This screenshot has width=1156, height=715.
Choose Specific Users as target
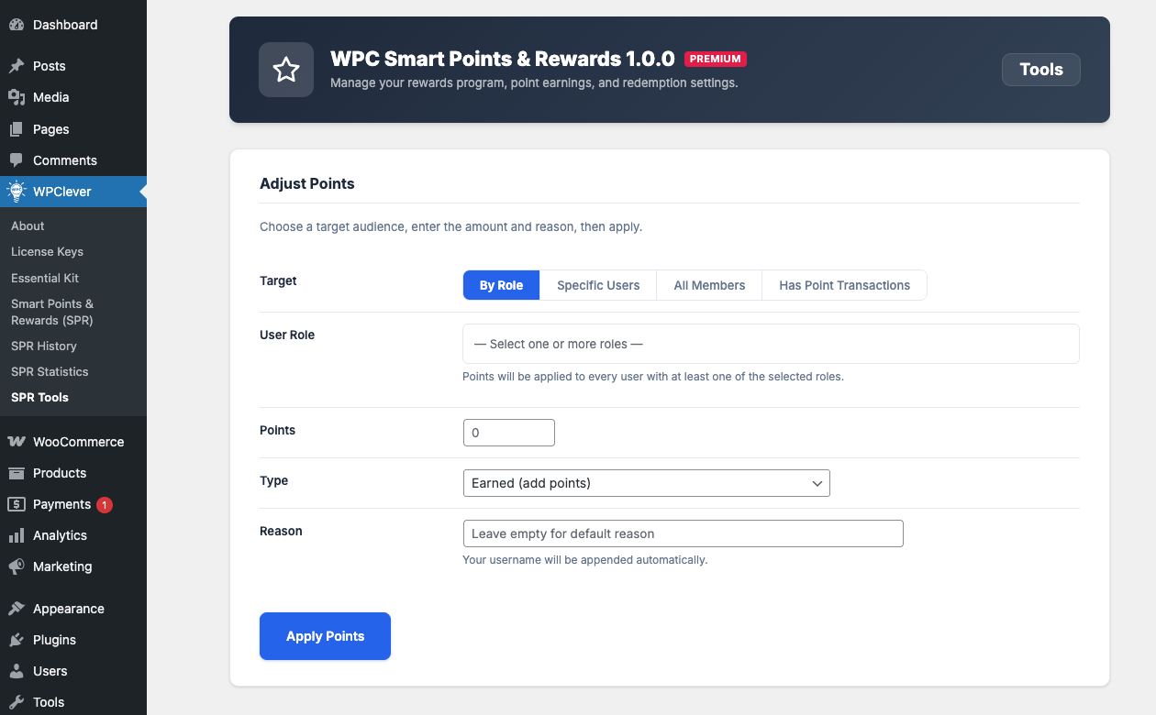tap(598, 285)
